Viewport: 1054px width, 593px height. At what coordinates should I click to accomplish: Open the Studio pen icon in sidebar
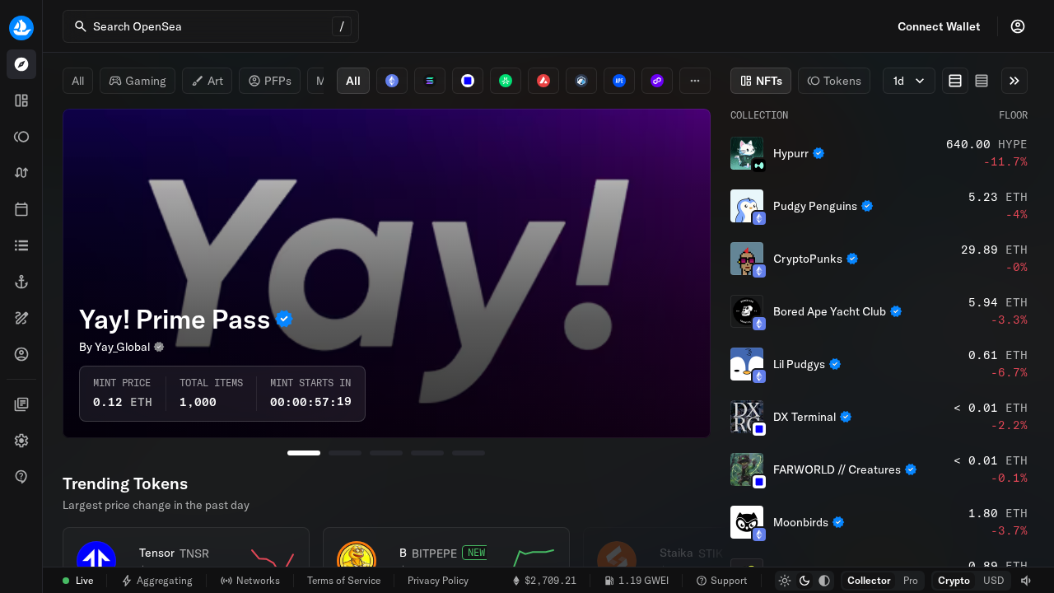point(21,318)
